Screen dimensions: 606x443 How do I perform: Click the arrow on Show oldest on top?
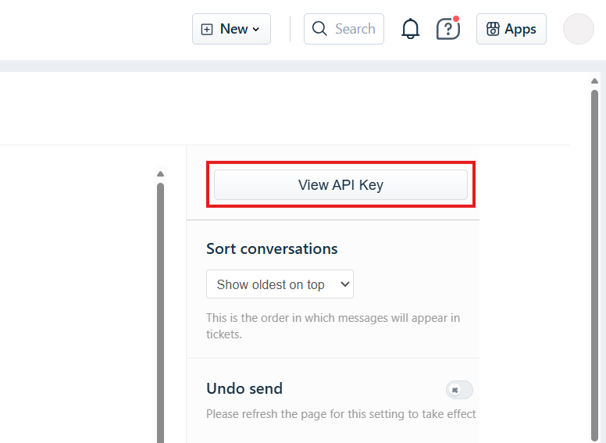pyautogui.click(x=345, y=284)
